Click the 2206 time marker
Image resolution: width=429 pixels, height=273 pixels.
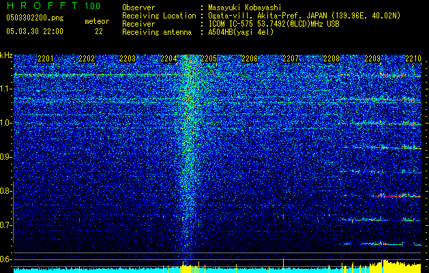[x=250, y=59]
